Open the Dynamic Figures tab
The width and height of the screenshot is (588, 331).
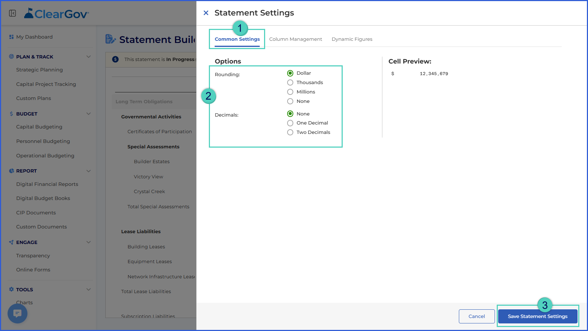[352, 39]
